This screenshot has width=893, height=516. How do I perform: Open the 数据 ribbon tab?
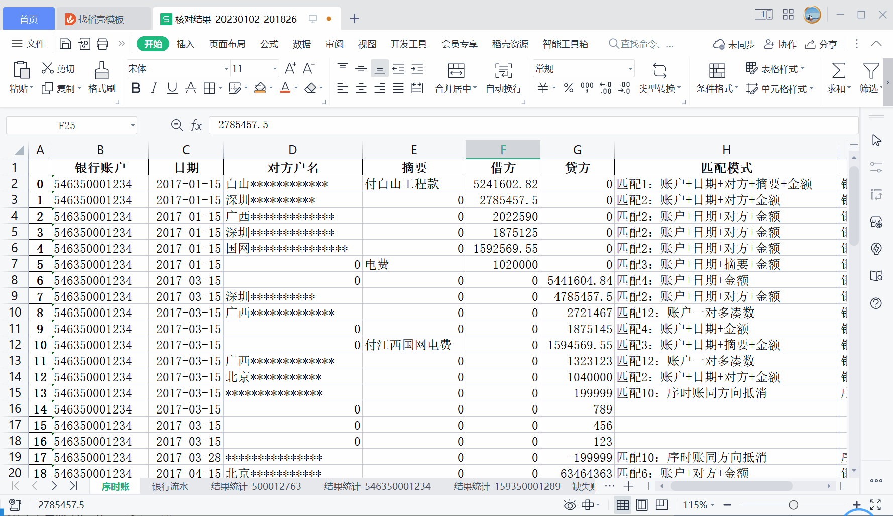[302, 44]
